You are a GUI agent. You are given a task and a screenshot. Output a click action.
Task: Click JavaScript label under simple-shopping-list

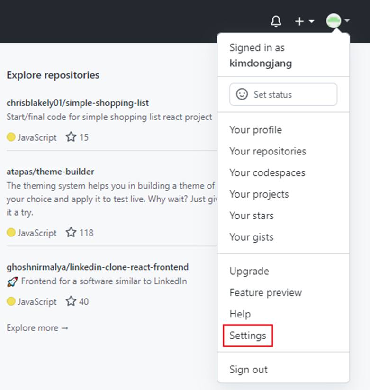37,137
